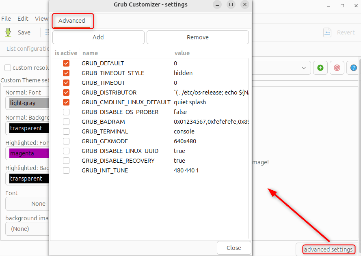The image size is (361, 256).
Task: Select the GRUB_DEFAULT name cell
Action: tap(103, 63)
